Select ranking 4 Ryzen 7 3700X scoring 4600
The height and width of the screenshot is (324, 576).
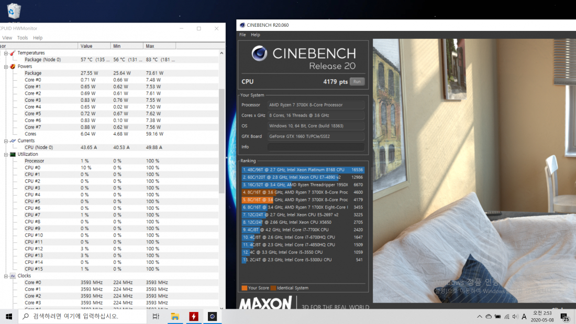(x=303, y=192)
